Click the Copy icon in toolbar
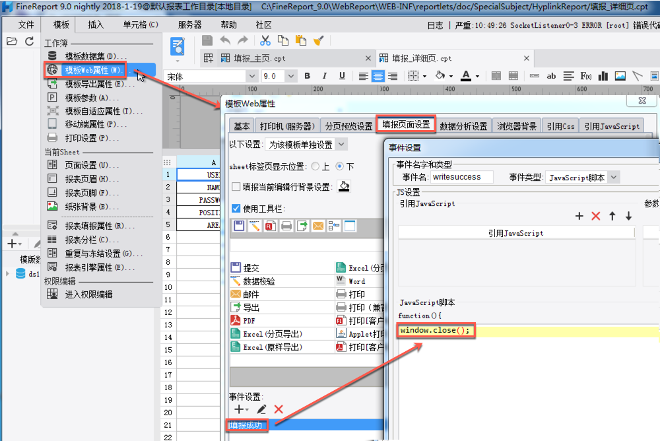This screenshot has width=660, height=441. tap(283, 40)
